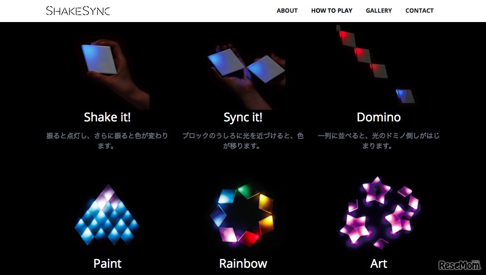The height and width of the screenshot is (275, 486).
Task: Select the Art title
Action: point(379,264)
